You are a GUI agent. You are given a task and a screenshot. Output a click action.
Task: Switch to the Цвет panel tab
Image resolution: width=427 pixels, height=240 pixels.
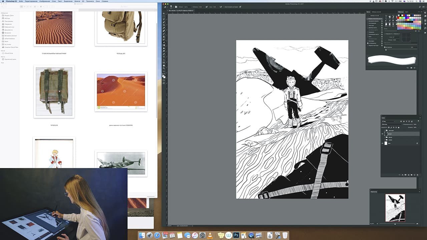(407, 12)
